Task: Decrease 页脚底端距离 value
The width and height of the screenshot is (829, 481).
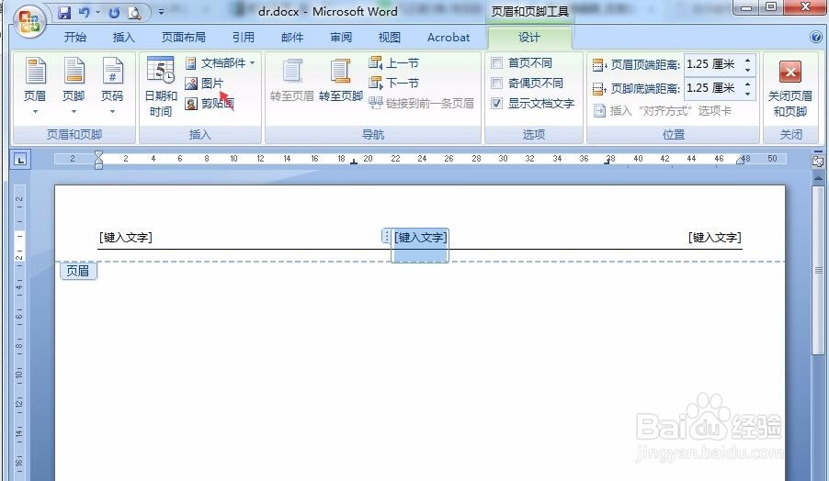Action: point(747,94)
